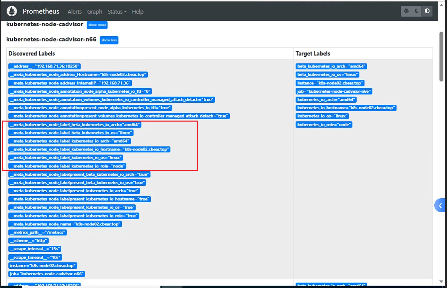The width and height of the screenshot is (447, 288).
Task: Click the Discovered Labels column header
Action: 32,53
